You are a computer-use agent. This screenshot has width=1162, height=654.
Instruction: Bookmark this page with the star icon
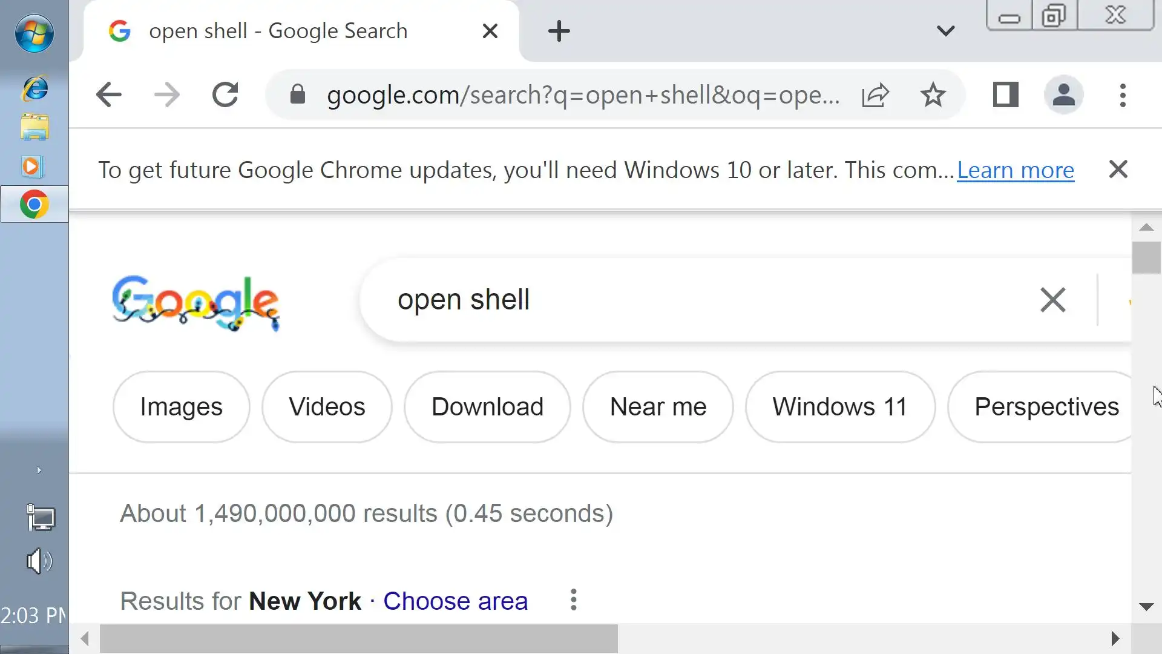[933, 95]
